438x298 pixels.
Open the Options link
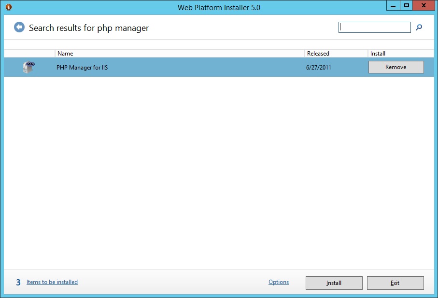click(279, 282)
